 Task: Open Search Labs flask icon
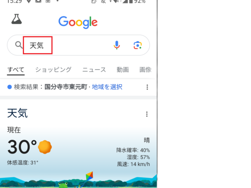pyautogui.click(x=16, y=19)
